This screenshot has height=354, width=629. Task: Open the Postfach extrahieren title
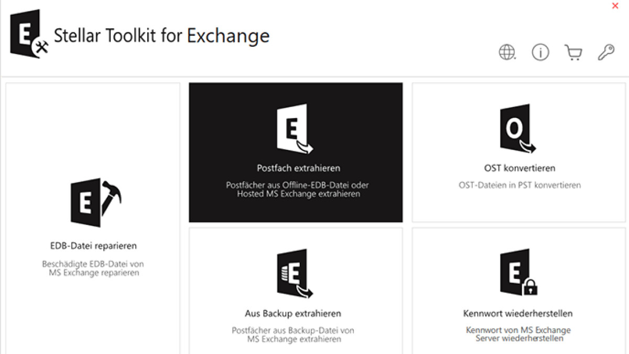298,168
